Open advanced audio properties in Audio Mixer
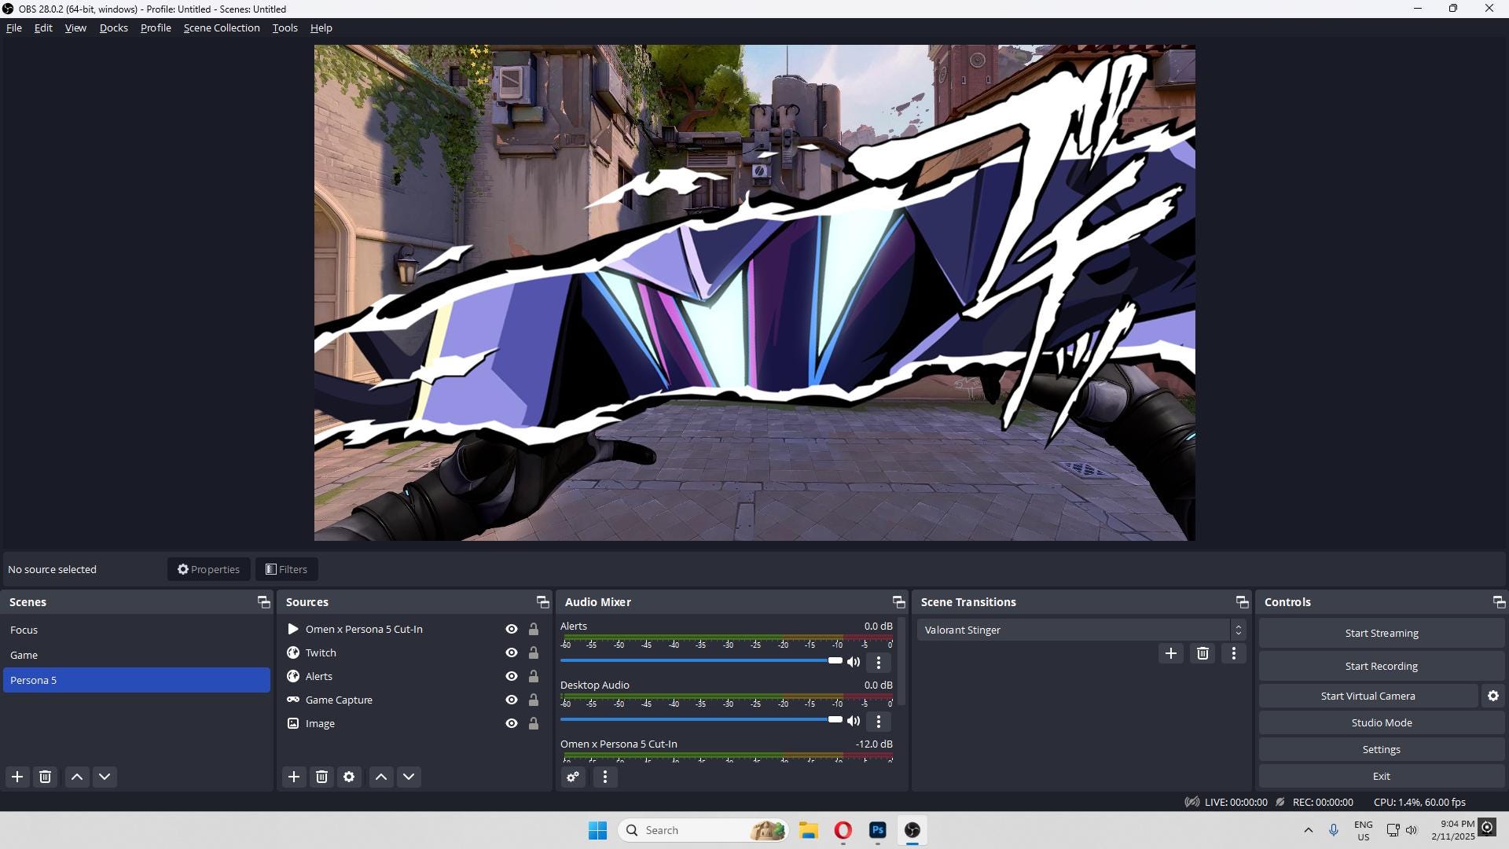 pyautogui.click(x=572, y=777)
